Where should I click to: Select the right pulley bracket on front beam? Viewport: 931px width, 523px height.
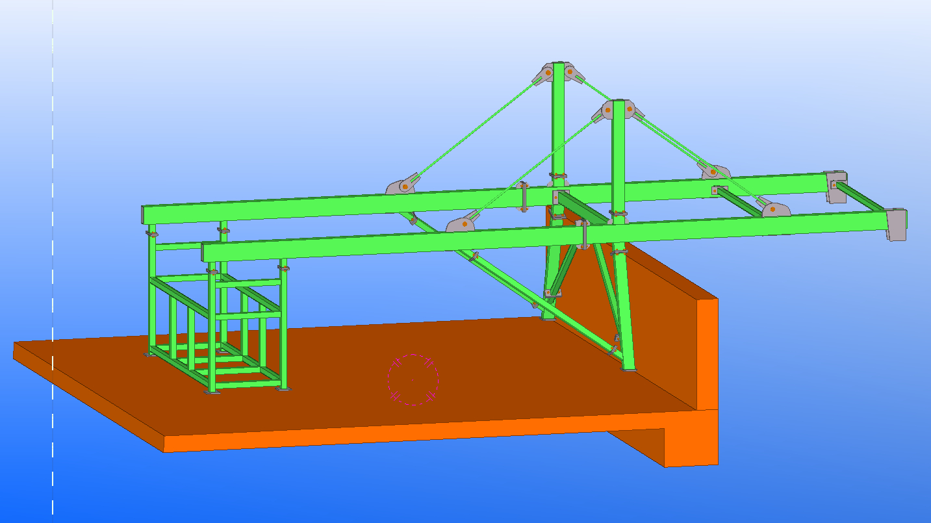click(x=776, y=209)
